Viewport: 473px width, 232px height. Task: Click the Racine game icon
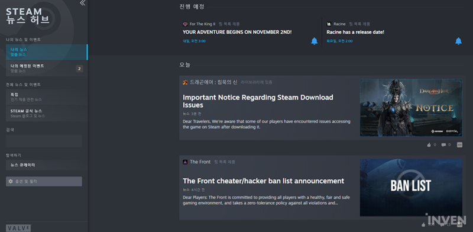click(329, 24)
